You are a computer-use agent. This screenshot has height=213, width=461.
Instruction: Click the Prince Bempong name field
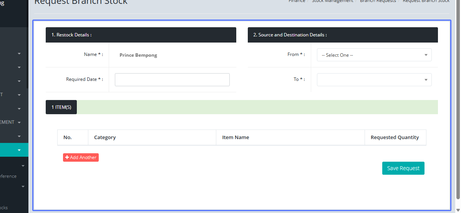pos(138,55)
